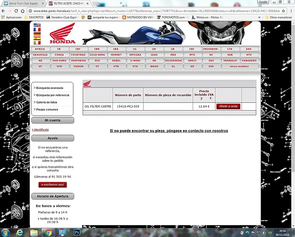
Task: Click the 'o escríbenos aquí' button
Action: coord(53,185)
